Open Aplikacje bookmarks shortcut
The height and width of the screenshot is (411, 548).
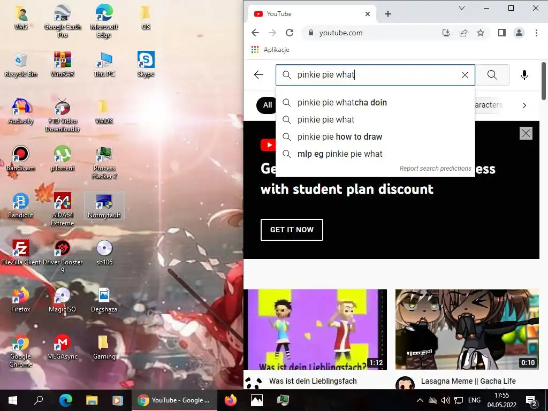point(270,50)
